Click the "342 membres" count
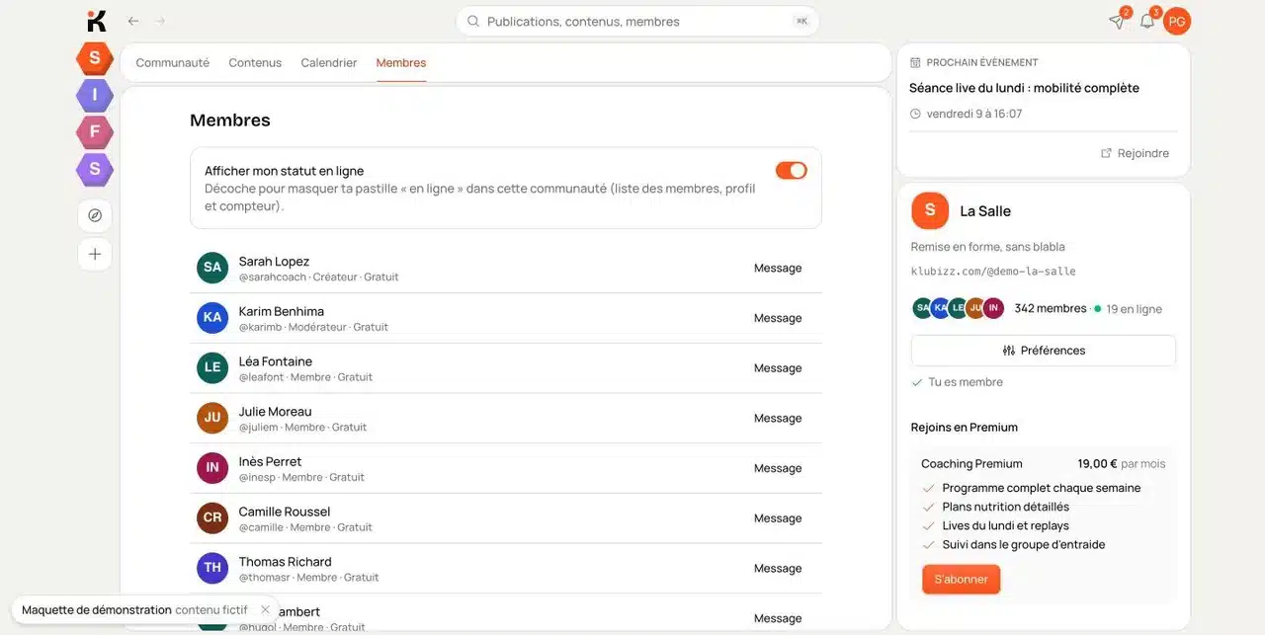The image size is (1265, 635). 1051,308
